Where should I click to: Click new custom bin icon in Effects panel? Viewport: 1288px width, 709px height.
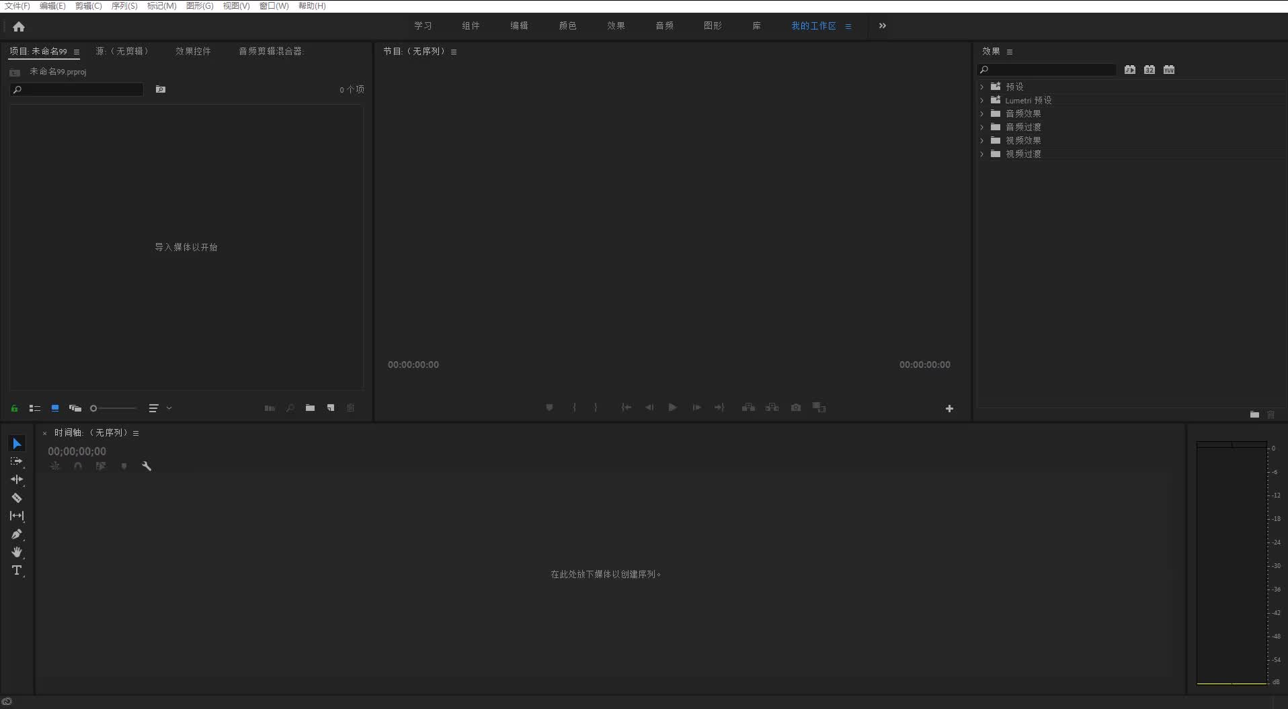[1254, 415]
